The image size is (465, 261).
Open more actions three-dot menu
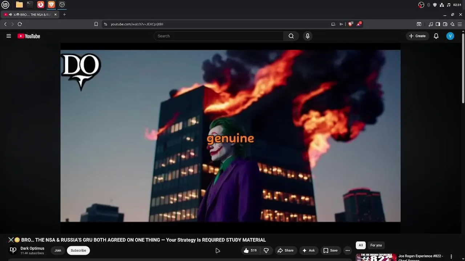point(348,250)
